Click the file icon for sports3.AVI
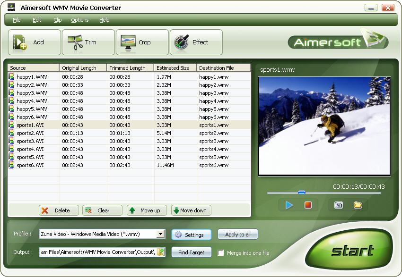The image size is (402, 277). click(x=11, y=141)
